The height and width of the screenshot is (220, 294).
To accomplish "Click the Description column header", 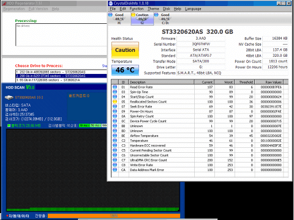I will [x=162, y=82].
